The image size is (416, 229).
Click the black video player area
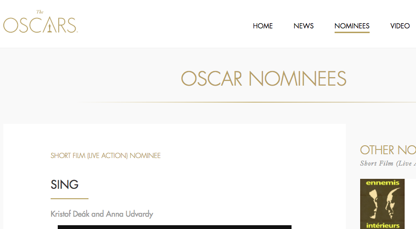pyautogui.click(x=174, y=227)
